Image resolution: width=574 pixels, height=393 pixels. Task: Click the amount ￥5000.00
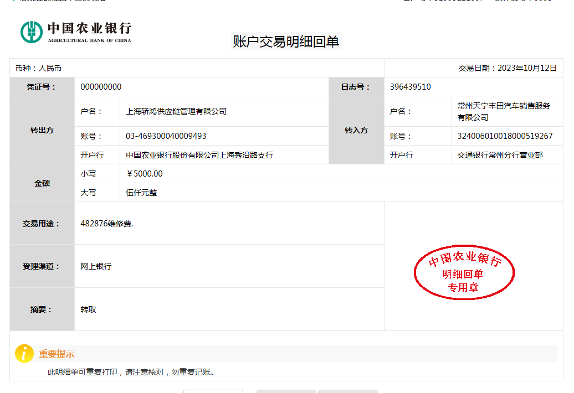click(145, 174)
